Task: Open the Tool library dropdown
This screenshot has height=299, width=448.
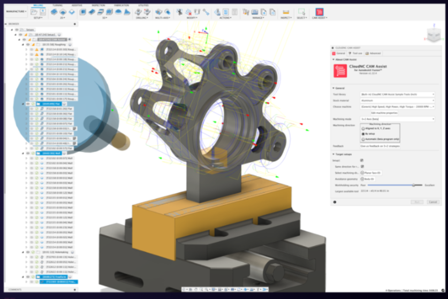Action: tap(397, 94)
